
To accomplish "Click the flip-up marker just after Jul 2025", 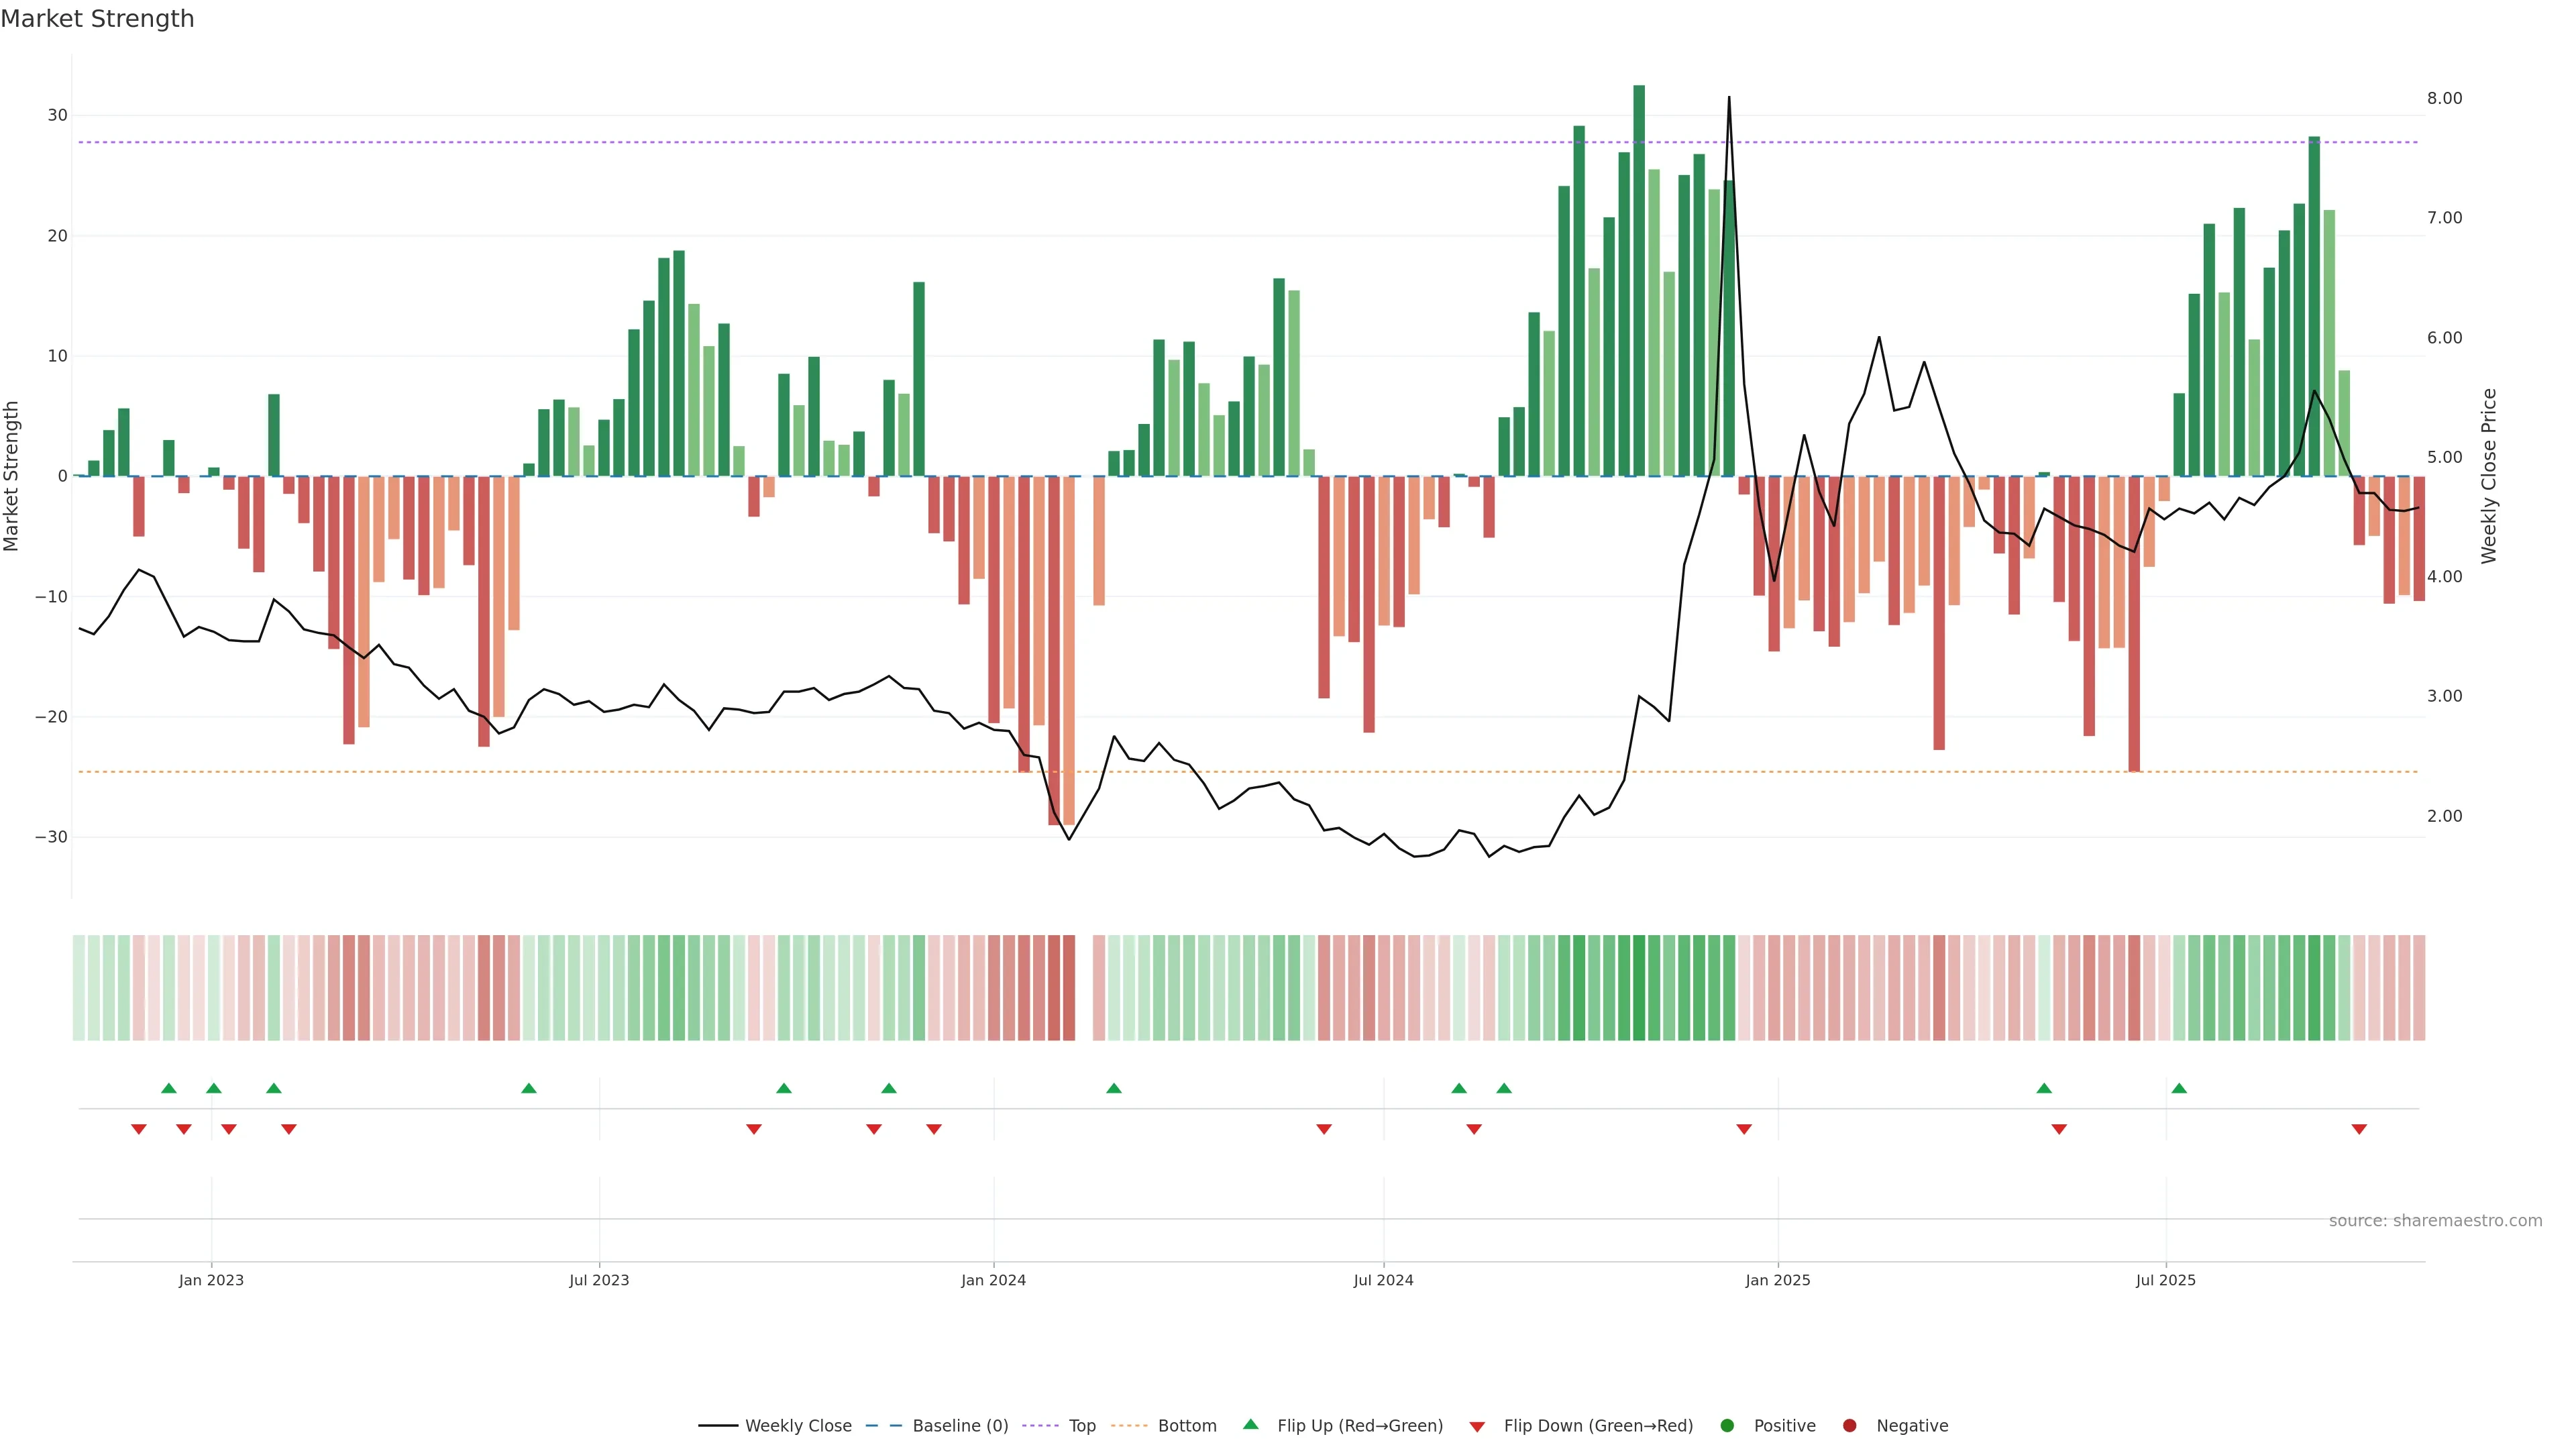I will 2179,1088.
